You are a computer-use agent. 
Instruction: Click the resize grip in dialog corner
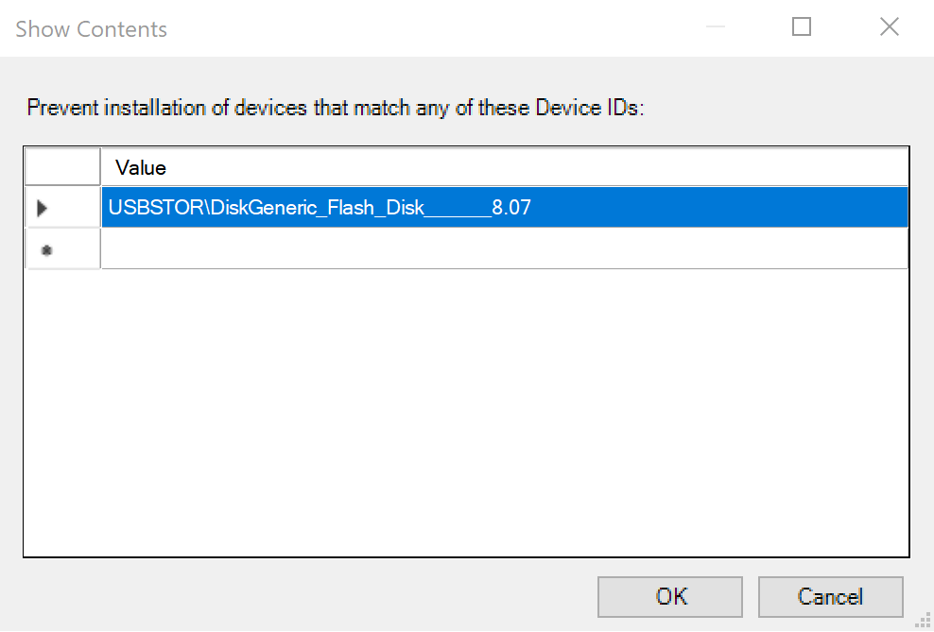[x=924, y=622]
